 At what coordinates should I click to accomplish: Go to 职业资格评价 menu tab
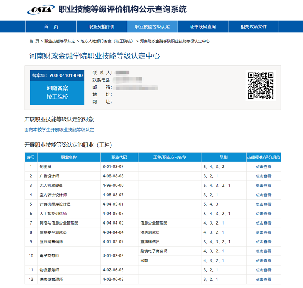point(102,27)
